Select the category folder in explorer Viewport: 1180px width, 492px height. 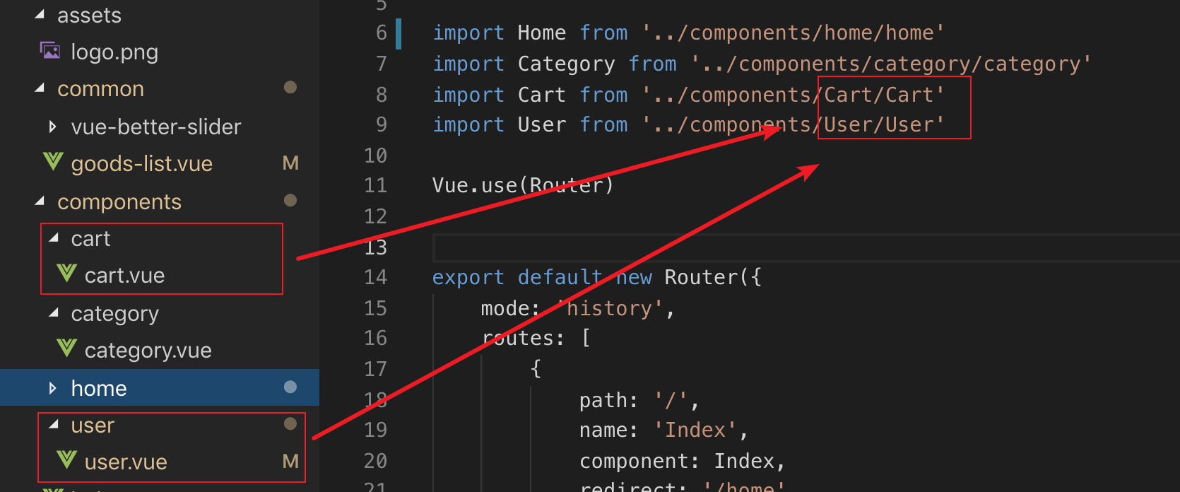point(114,313)
